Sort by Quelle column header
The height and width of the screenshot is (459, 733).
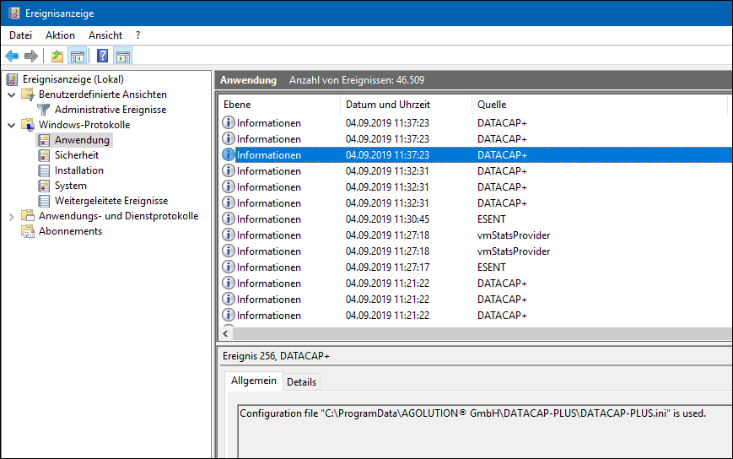tap(600, 105)
